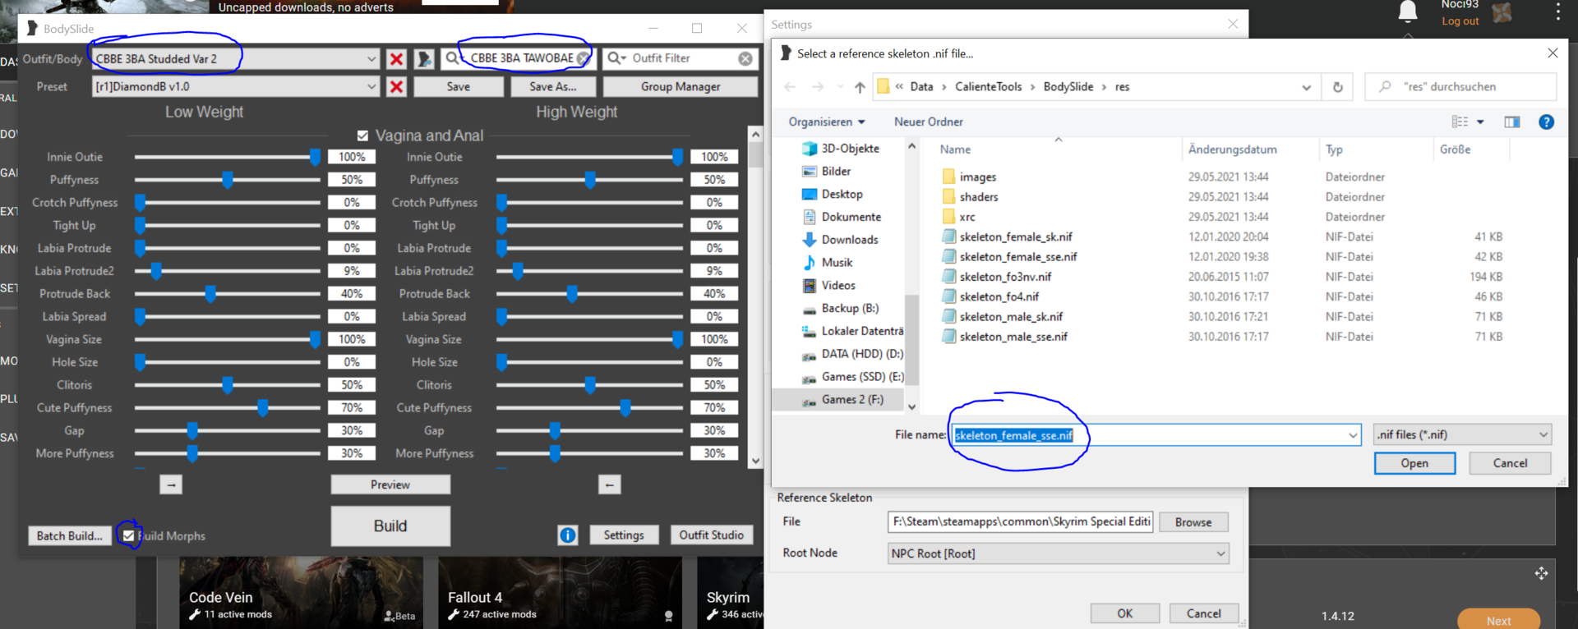
Task: Refresh the file dialog folder view
Action: pyautogui.click(x=1337, y=87)
